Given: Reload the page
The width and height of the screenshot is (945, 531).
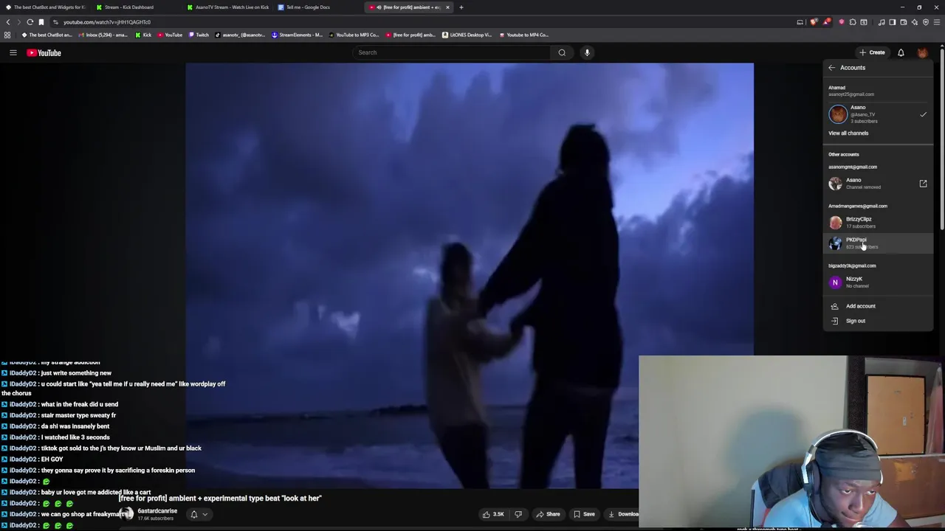Looking at the screenshot, I should click(30, 22).
